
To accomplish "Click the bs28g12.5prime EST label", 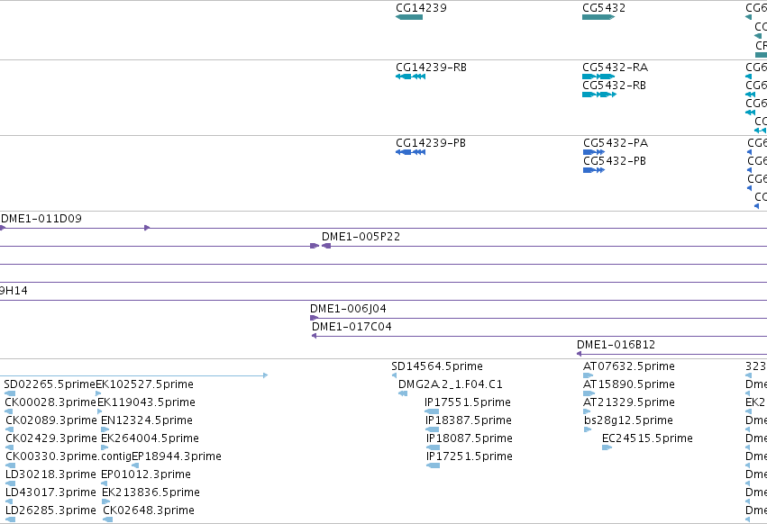I will (x=628, y=420).
